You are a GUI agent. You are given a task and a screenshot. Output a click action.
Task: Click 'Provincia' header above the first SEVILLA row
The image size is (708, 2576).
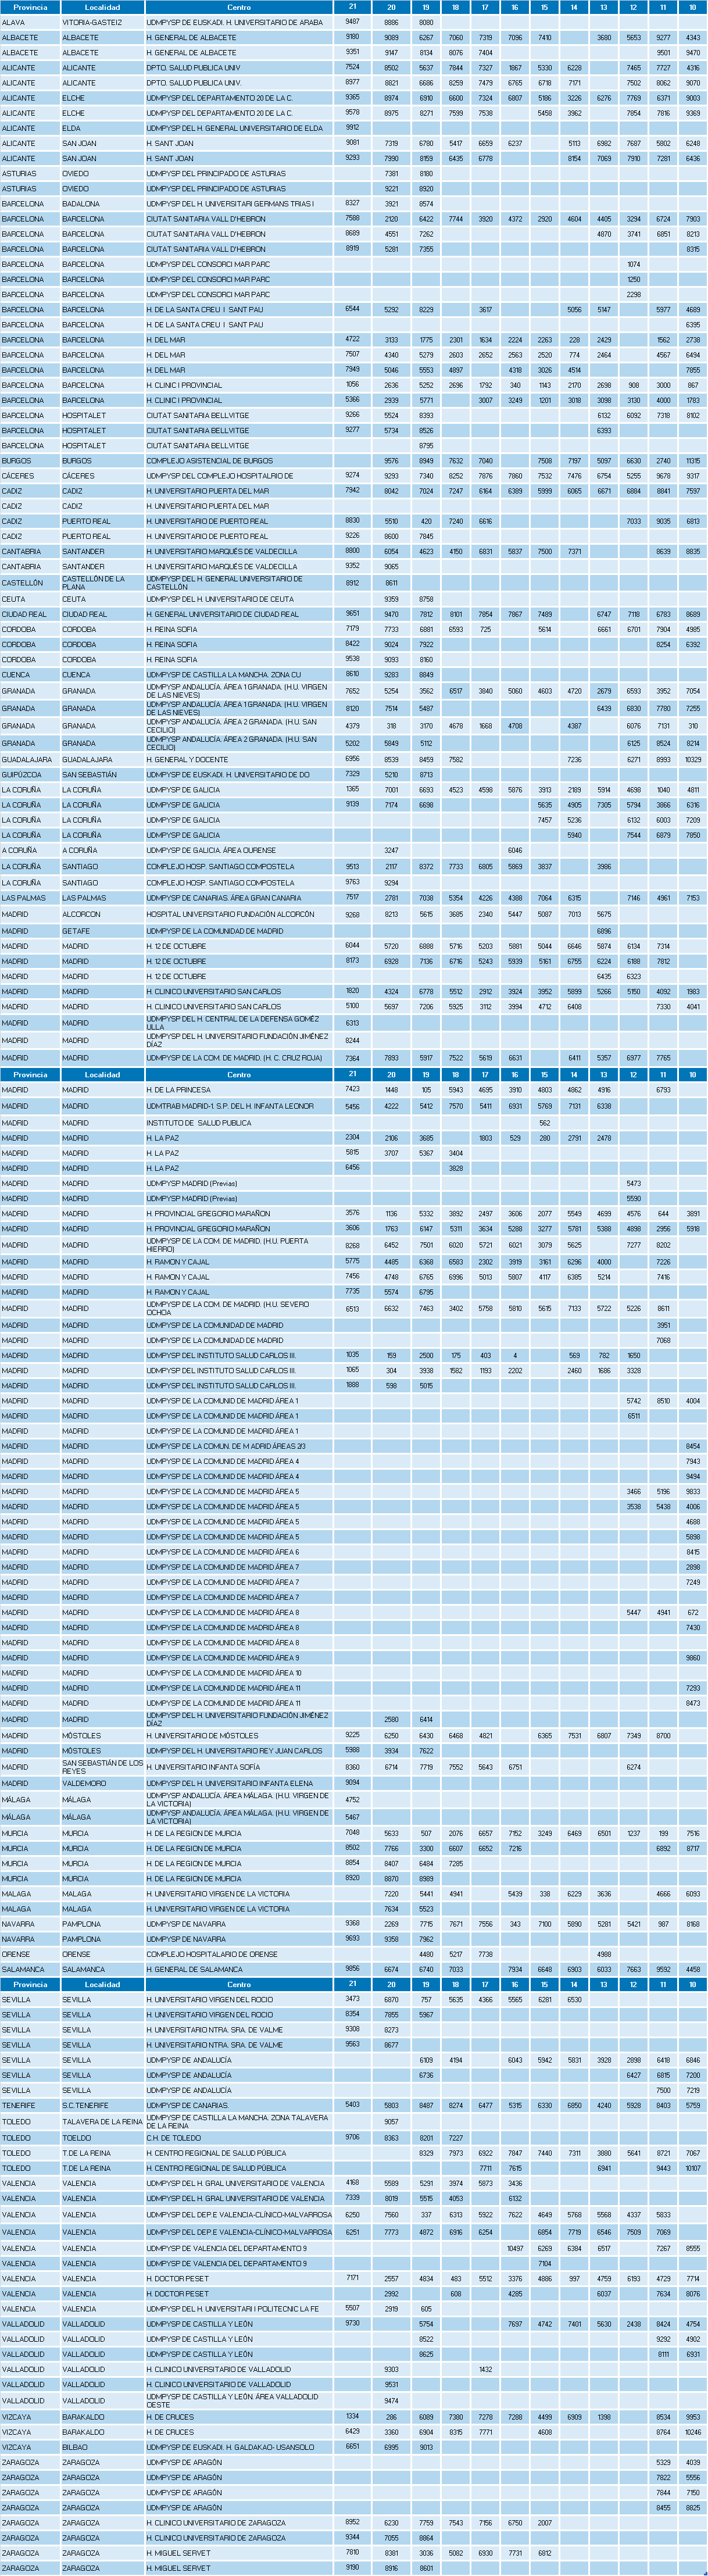click(30, 1985)
